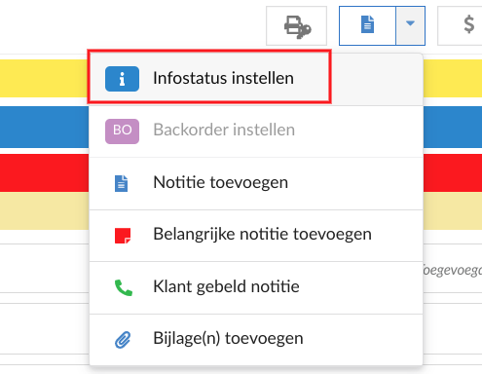Image resolution: width=482 pixels, height=374 pixels.
Task: Click the red status bar
Action: pyautogui.click(x=44, y=172)
